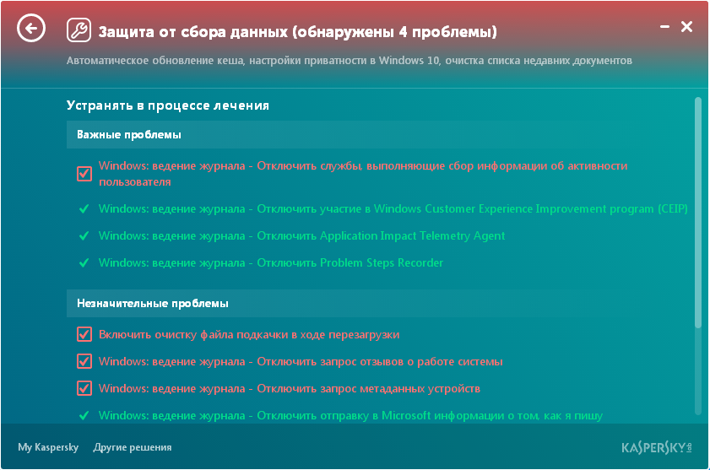The width and height of the screenshot is (710, 470).
Task: Select text about sending typing info to Microsoft
Action: 350,415
